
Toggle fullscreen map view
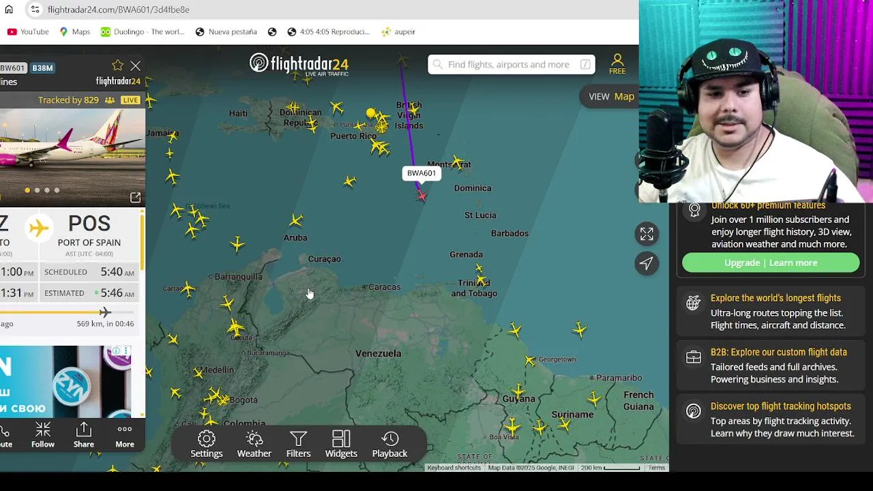647,234
